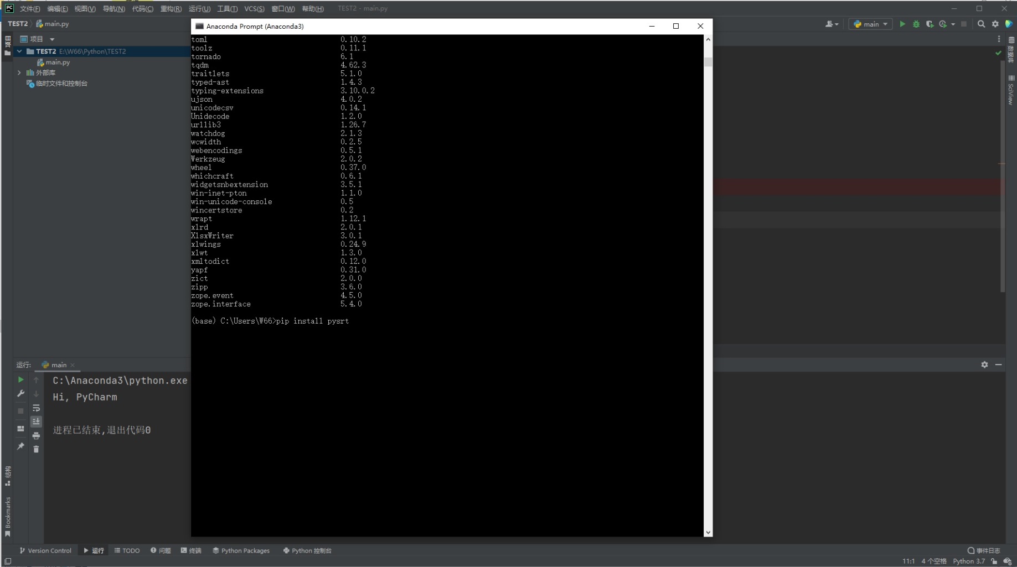Open the Terminal tool window tab
Image resolution: width=1017 pixels, height=567 pixels.
[191, 550]
